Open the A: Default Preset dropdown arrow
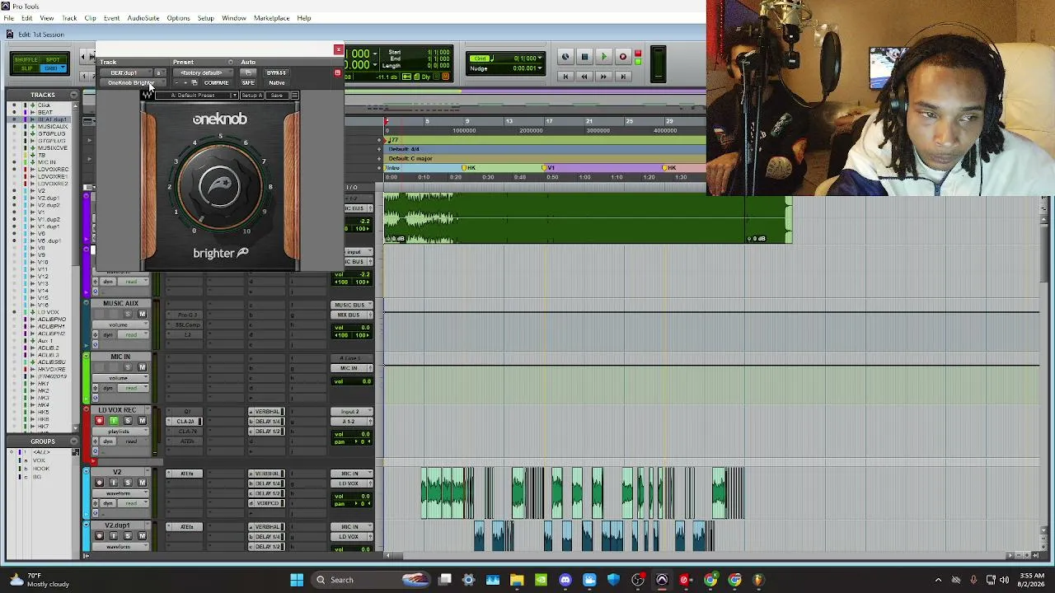This screenshot has height=593, width=1055. tap(234, 96)
